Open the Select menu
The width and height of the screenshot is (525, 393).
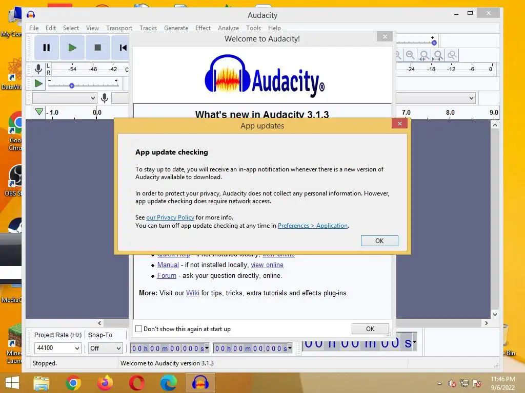tap(71, 28)
